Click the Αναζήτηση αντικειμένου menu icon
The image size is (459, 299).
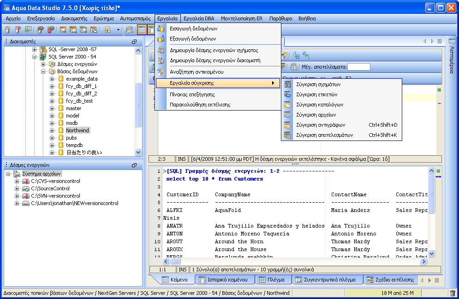pyautogui.click(x=161, y=71)
